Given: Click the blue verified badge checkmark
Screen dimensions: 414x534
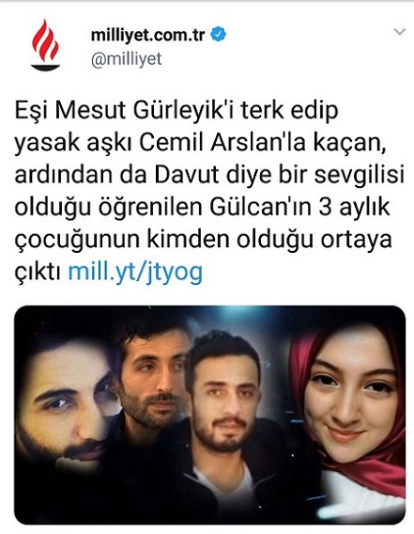Looking at the screenshot, I should (219, 34).
